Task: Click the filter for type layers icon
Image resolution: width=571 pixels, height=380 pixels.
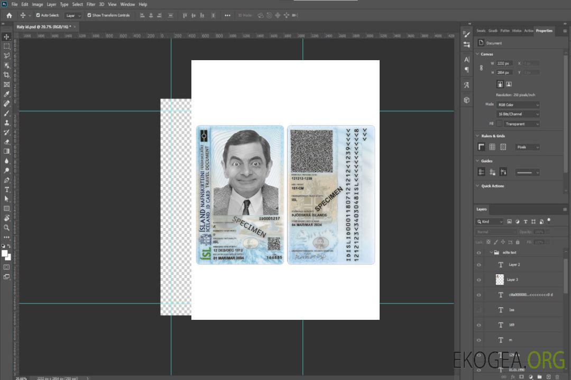Action: (x=525, y=222)
